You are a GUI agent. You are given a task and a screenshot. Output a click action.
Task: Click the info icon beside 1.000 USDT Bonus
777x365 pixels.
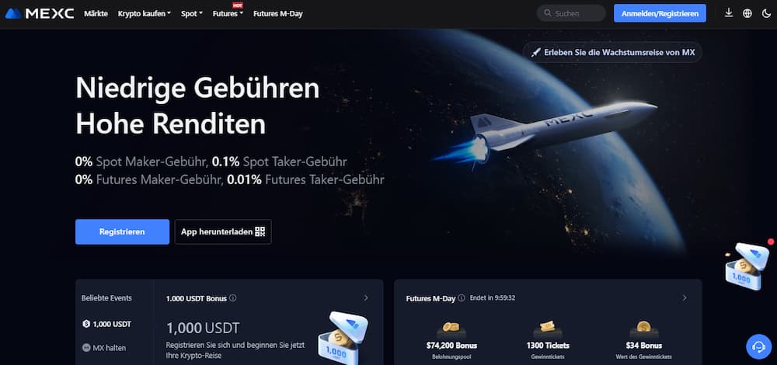tap(233, 298)
